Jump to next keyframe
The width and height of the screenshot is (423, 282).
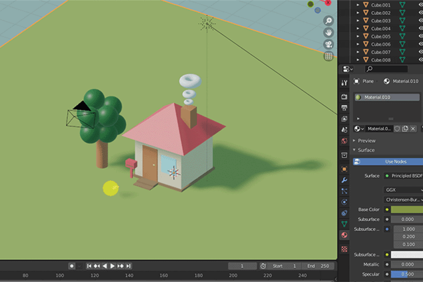[120, 266]
